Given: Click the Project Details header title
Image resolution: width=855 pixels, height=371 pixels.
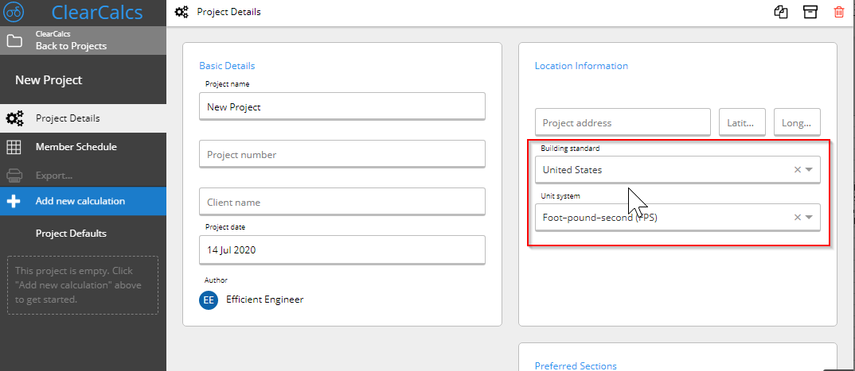Looking at the screenshot, I should [x=228, y=11].
